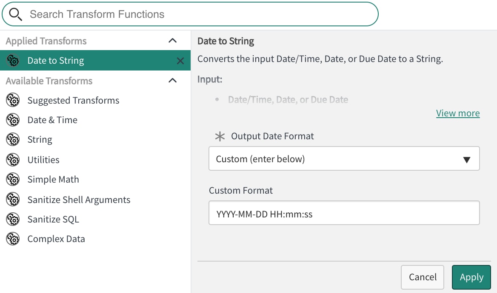Click the Apply button

click(471, 277)
